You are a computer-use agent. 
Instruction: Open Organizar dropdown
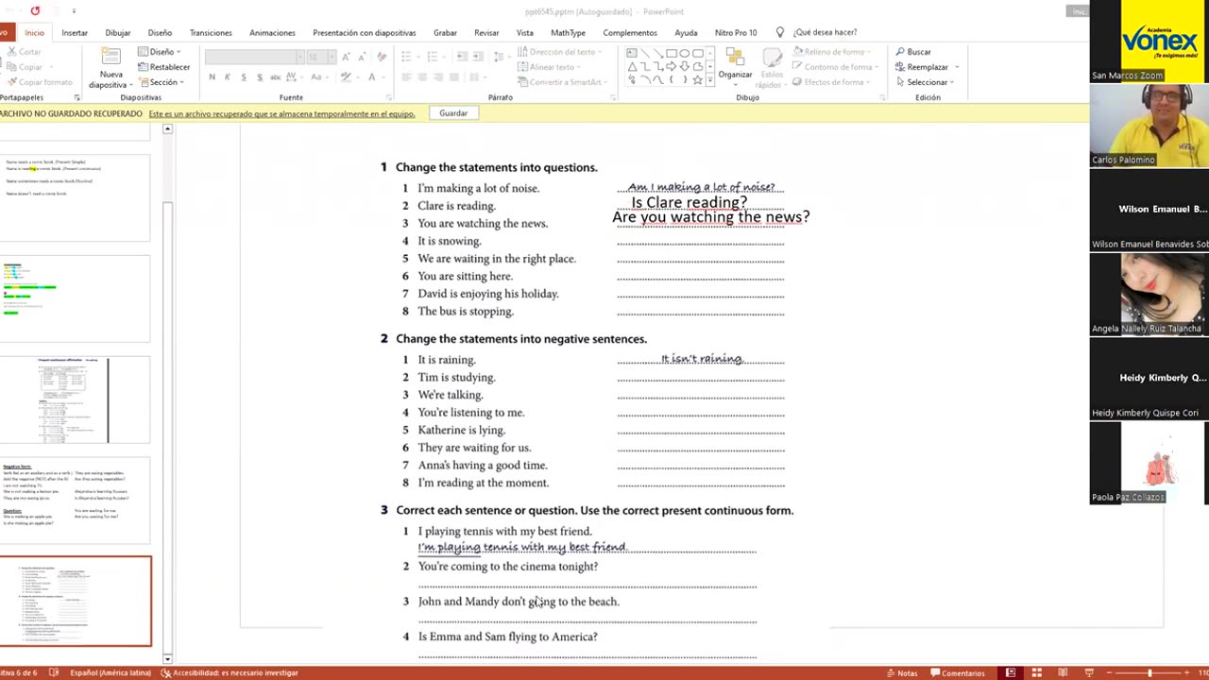(735, 65)
